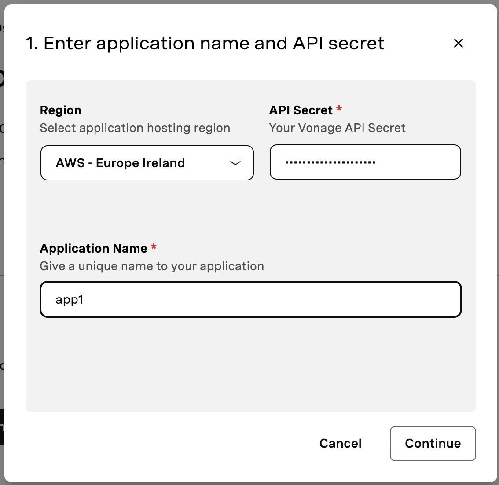
Task: Click 'Give a unique name to your application' text
Action: (x=152, y=266)
